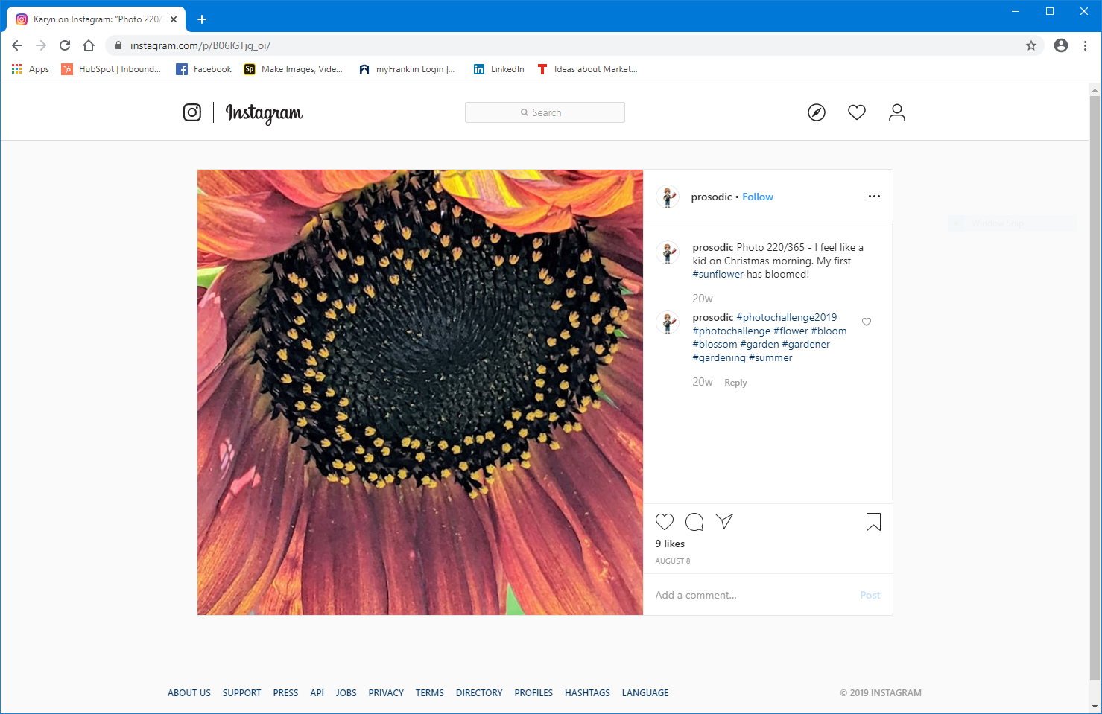Click prosodic avatar beside the hashtag comment
Viewport: 1102px width, 714px height.
coord(668,323)
